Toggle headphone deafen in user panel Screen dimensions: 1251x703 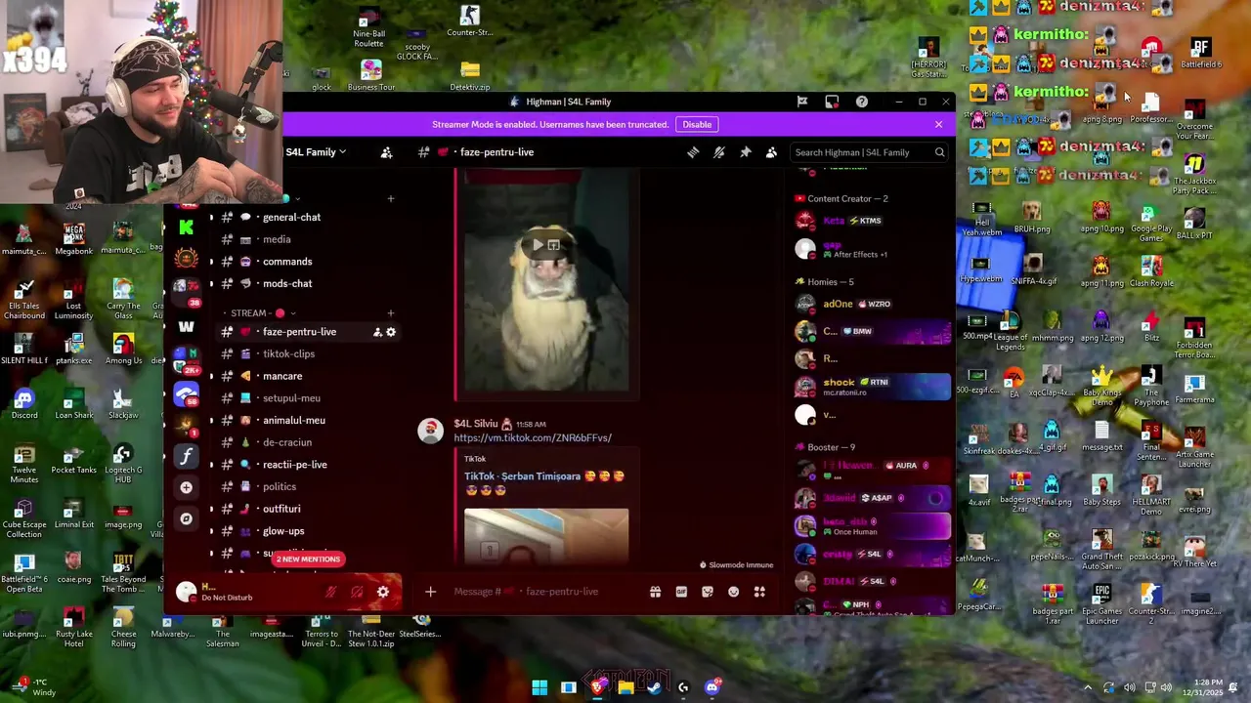357,592
